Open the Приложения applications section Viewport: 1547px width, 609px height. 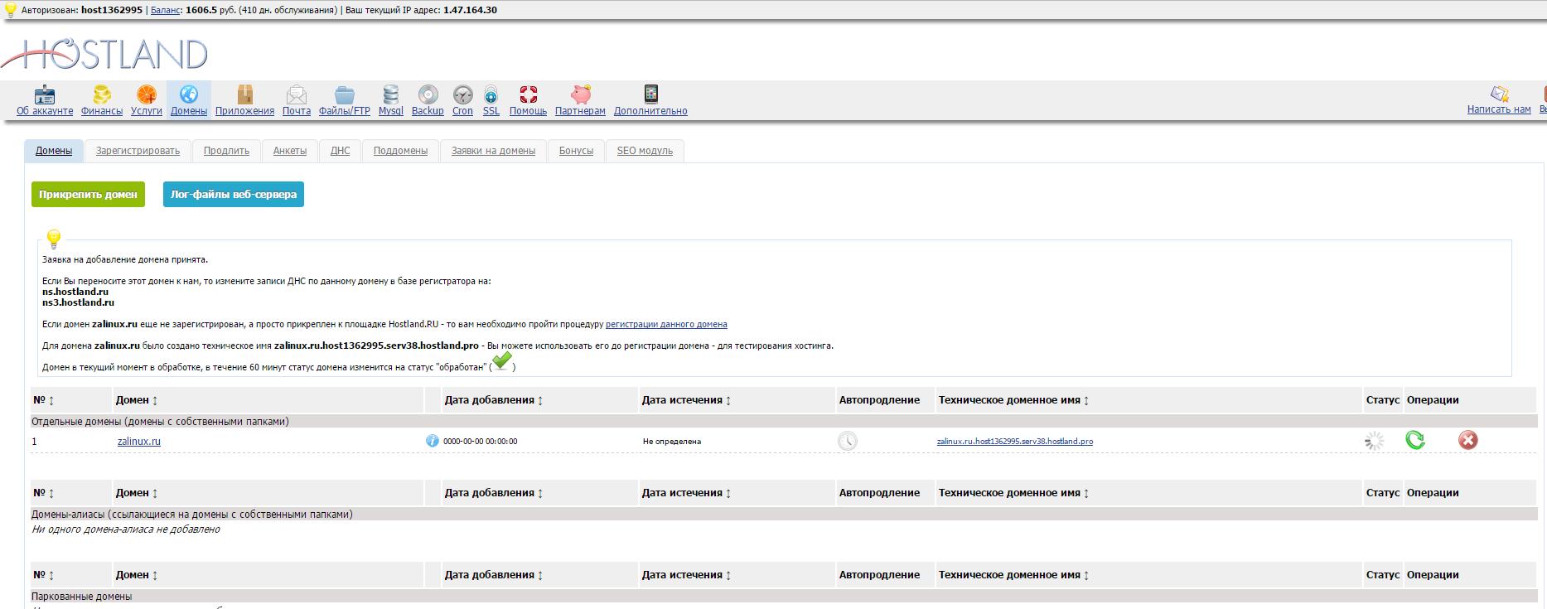pos(244,100)
